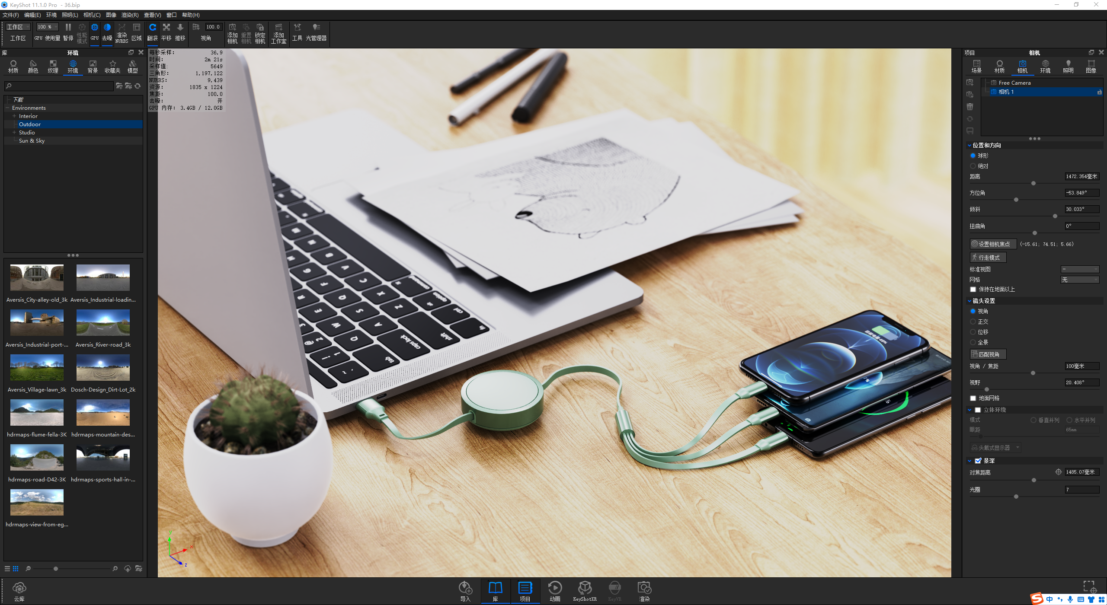Select the Pan (平移) camera tool

click(x=166, y=32)
